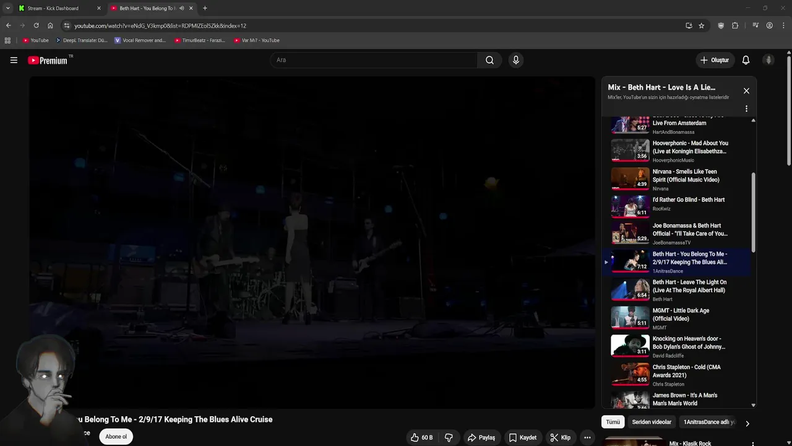Click the browser address bar URL
Screen dimensions: 792x446
click(160, 25)
